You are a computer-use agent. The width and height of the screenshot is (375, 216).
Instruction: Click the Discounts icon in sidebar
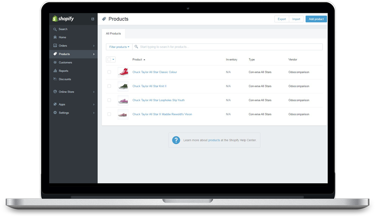[55, 79]
